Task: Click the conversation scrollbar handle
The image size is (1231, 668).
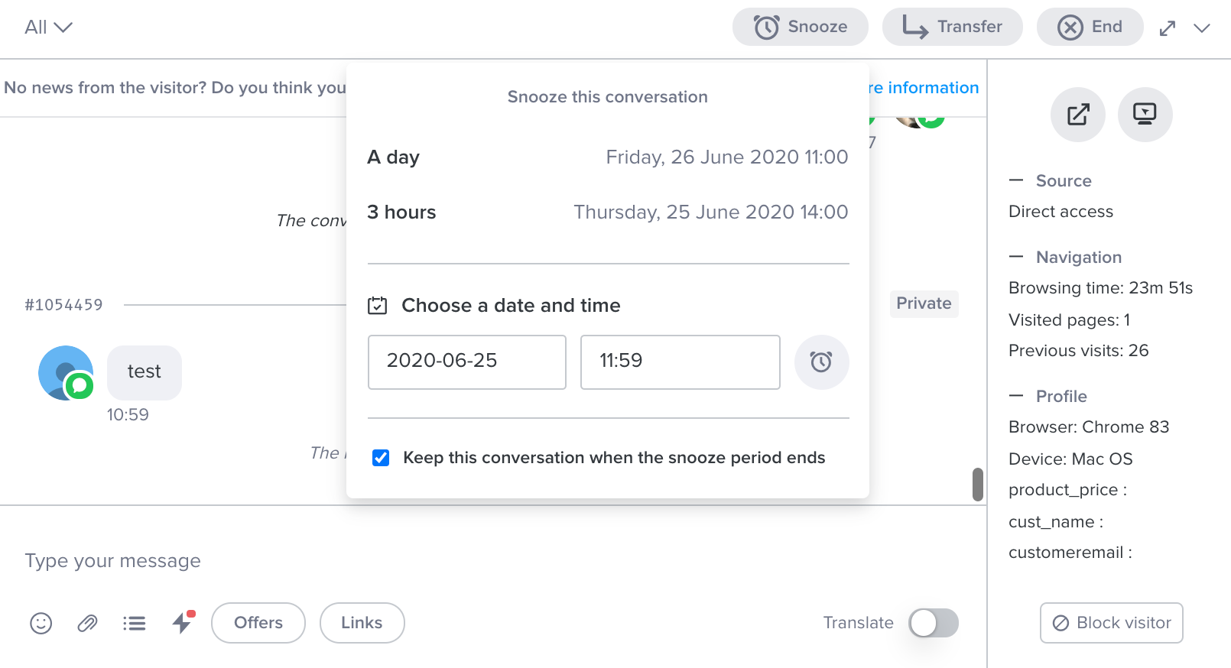Action: 977,485
